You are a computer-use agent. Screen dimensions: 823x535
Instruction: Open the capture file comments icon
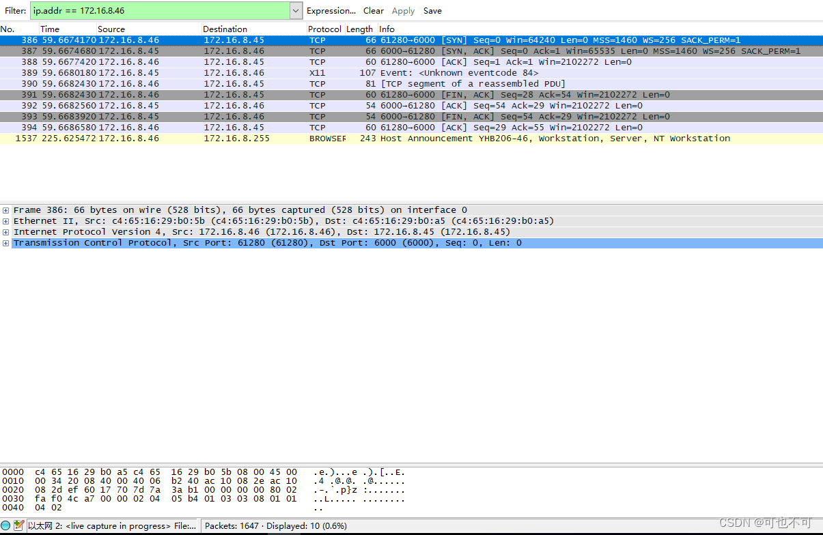(19, 526)
